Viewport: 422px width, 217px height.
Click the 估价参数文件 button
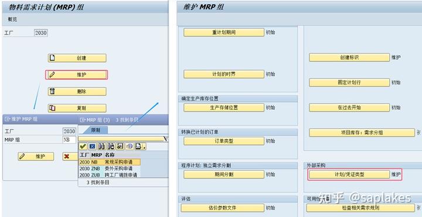[223, 208]
